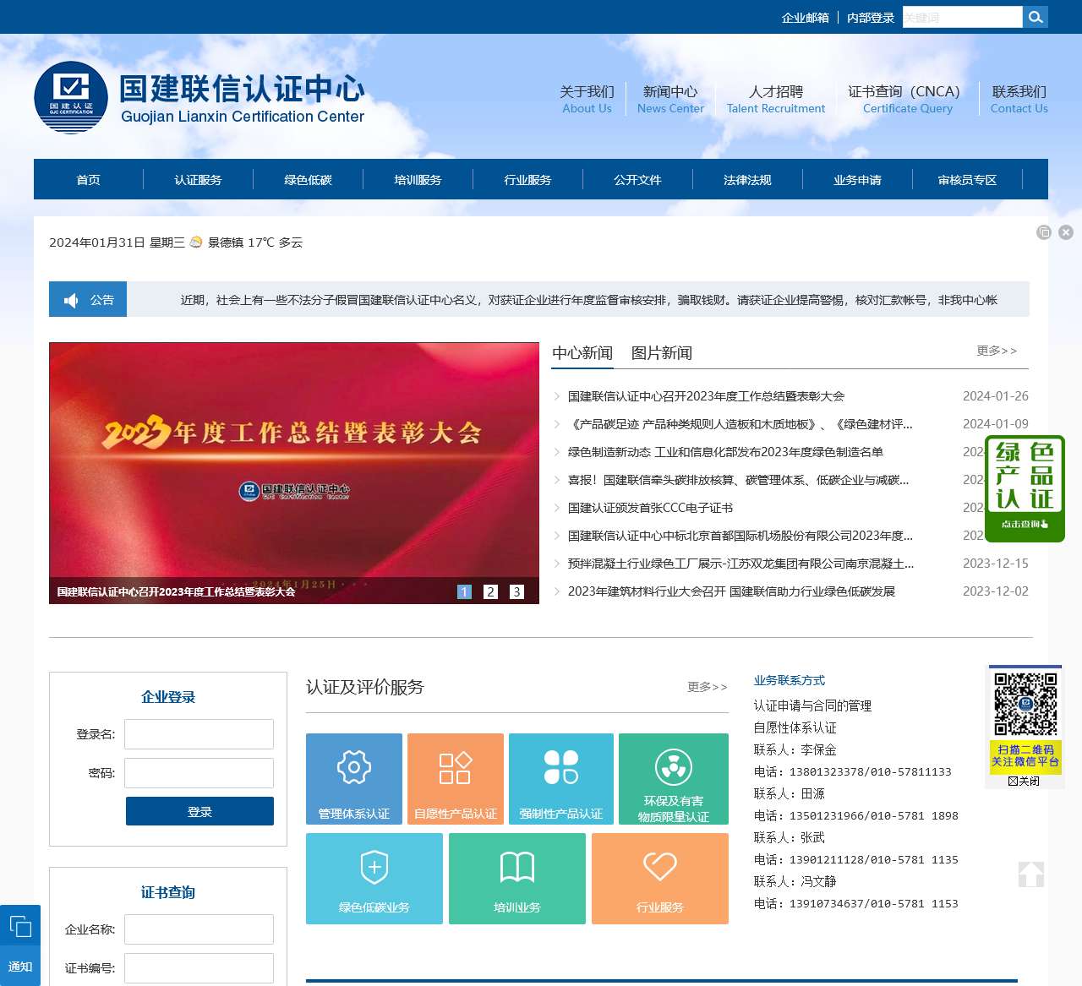The width and height of the screenshot is (1082, 986).
Task: Close the floating panel with X icon
Action: pyautogui.click(x=1066, y=232)
